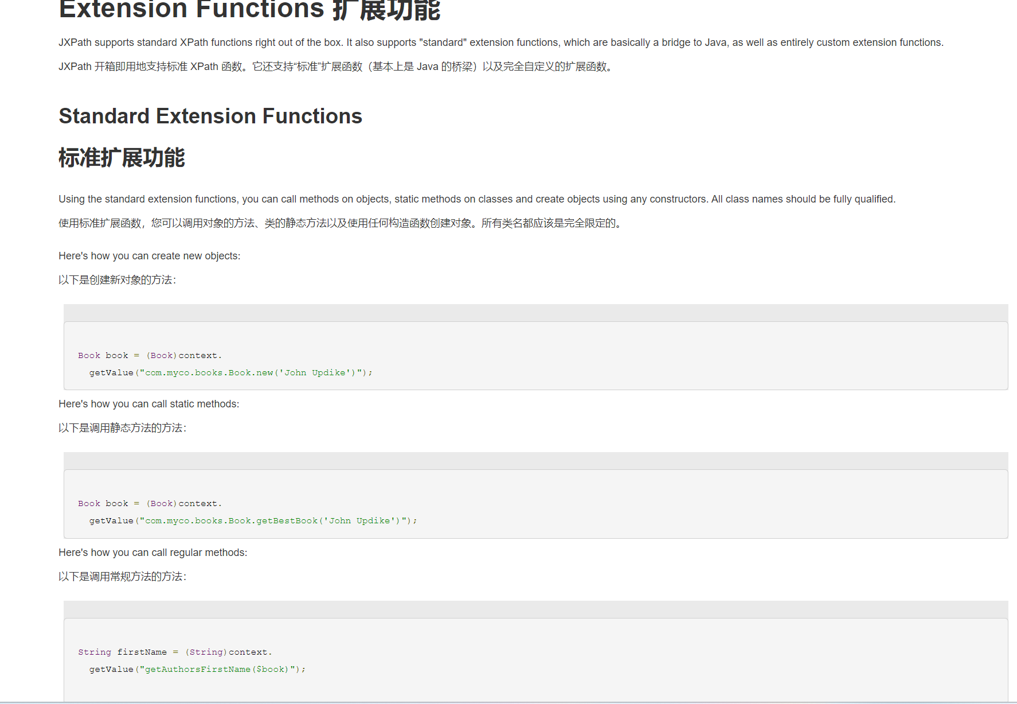Click "Book book = (Book)context." in the first code block
Image resolution: width=1017 pixels, height=704 pixels.
pyautogui.click(x=150, y=356)
